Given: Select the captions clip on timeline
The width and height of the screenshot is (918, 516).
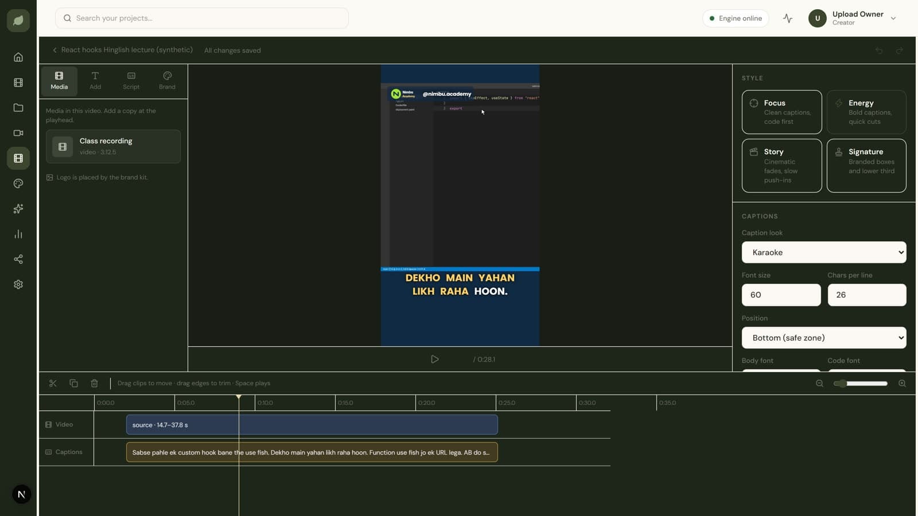Looking at the screenshot, I should pyautogui.click(x=312, y=452).
